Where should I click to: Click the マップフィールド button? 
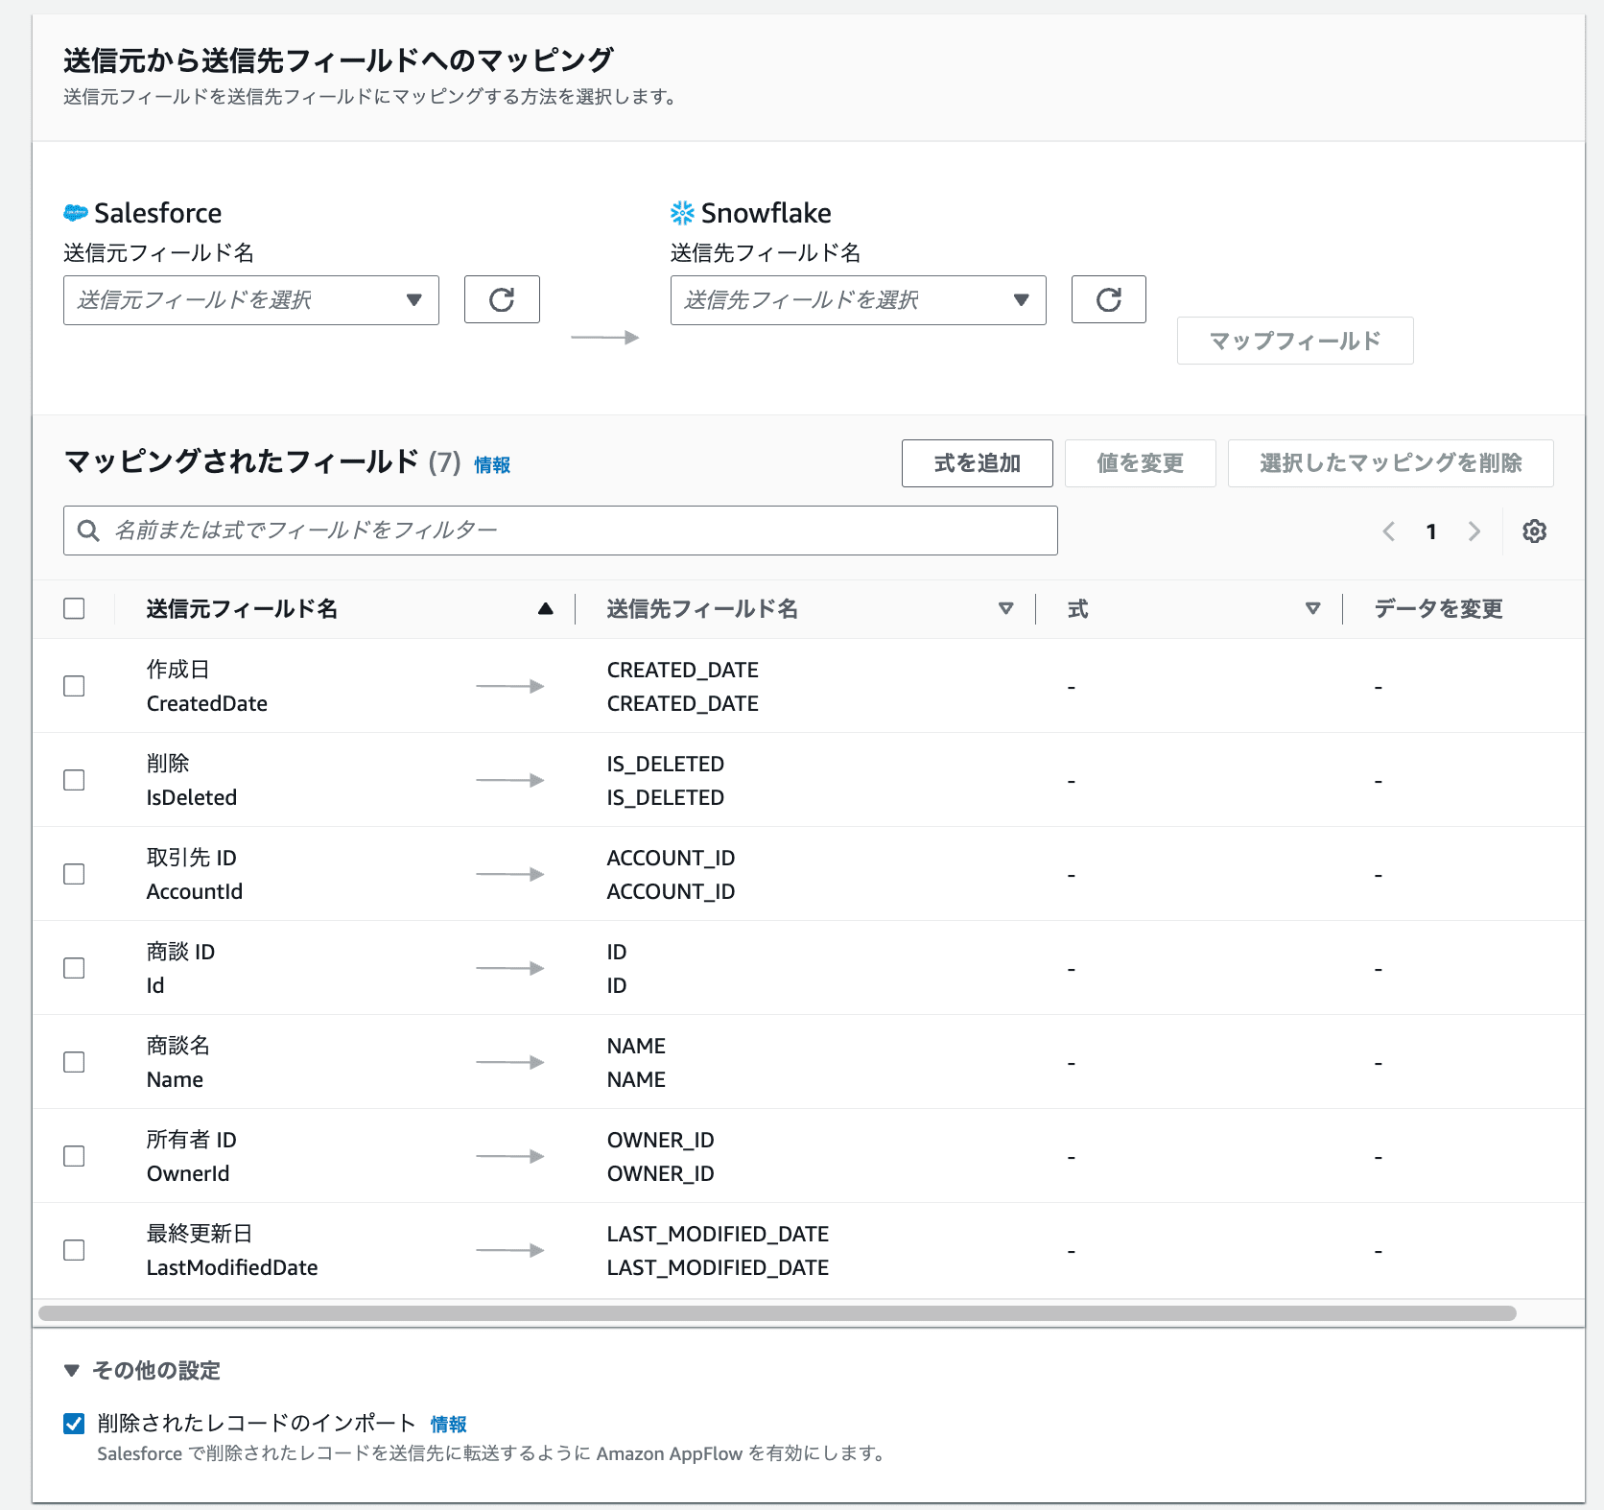(x=1295, y=341)
